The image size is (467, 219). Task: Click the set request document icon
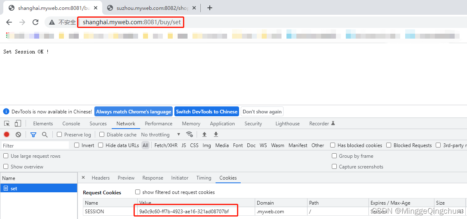click(x=6, y=189)
